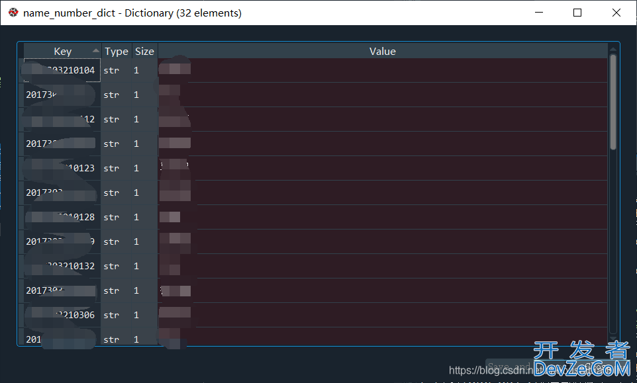Select the key cell ending in 10132
Viewport: 637px width, 383px height.
62,266
